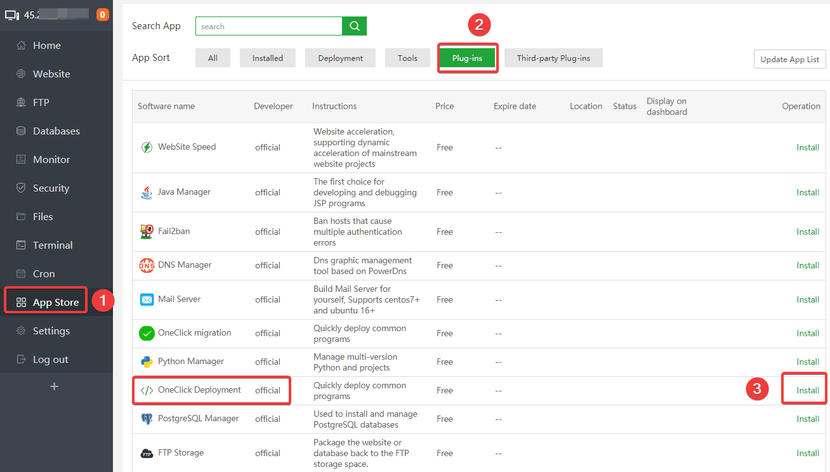Switch to the Plug-ins app category
Viewport: 830px width, 472px height.
(467, 58)
